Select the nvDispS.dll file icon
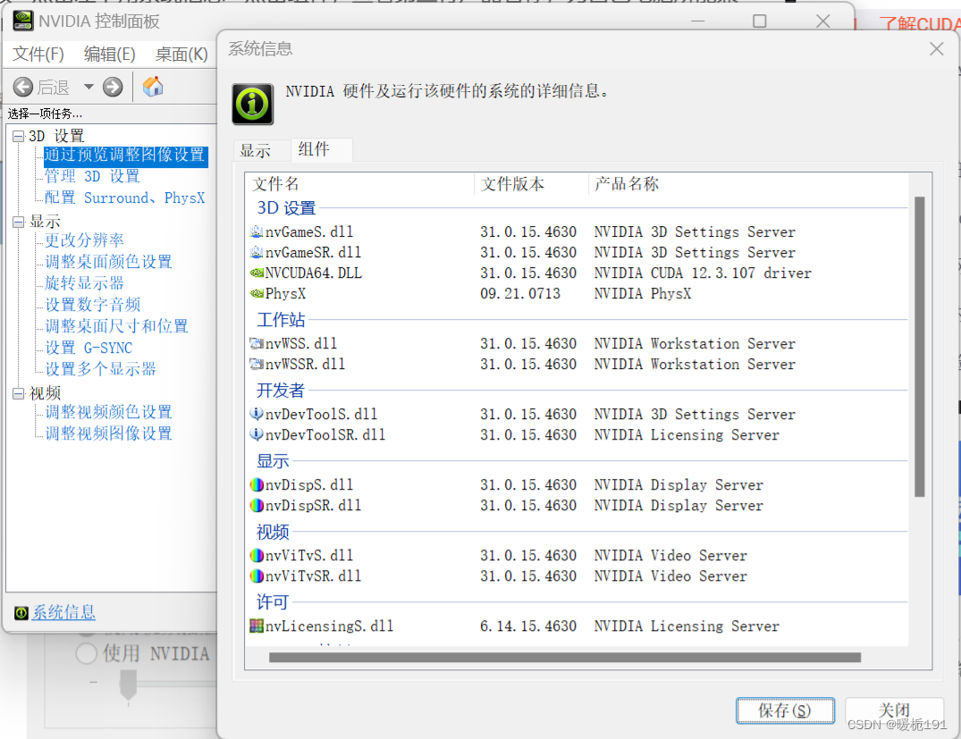Image resolution: width=961 pixels, height=739 pixels. pyautogui.click(x=257, y=484)
